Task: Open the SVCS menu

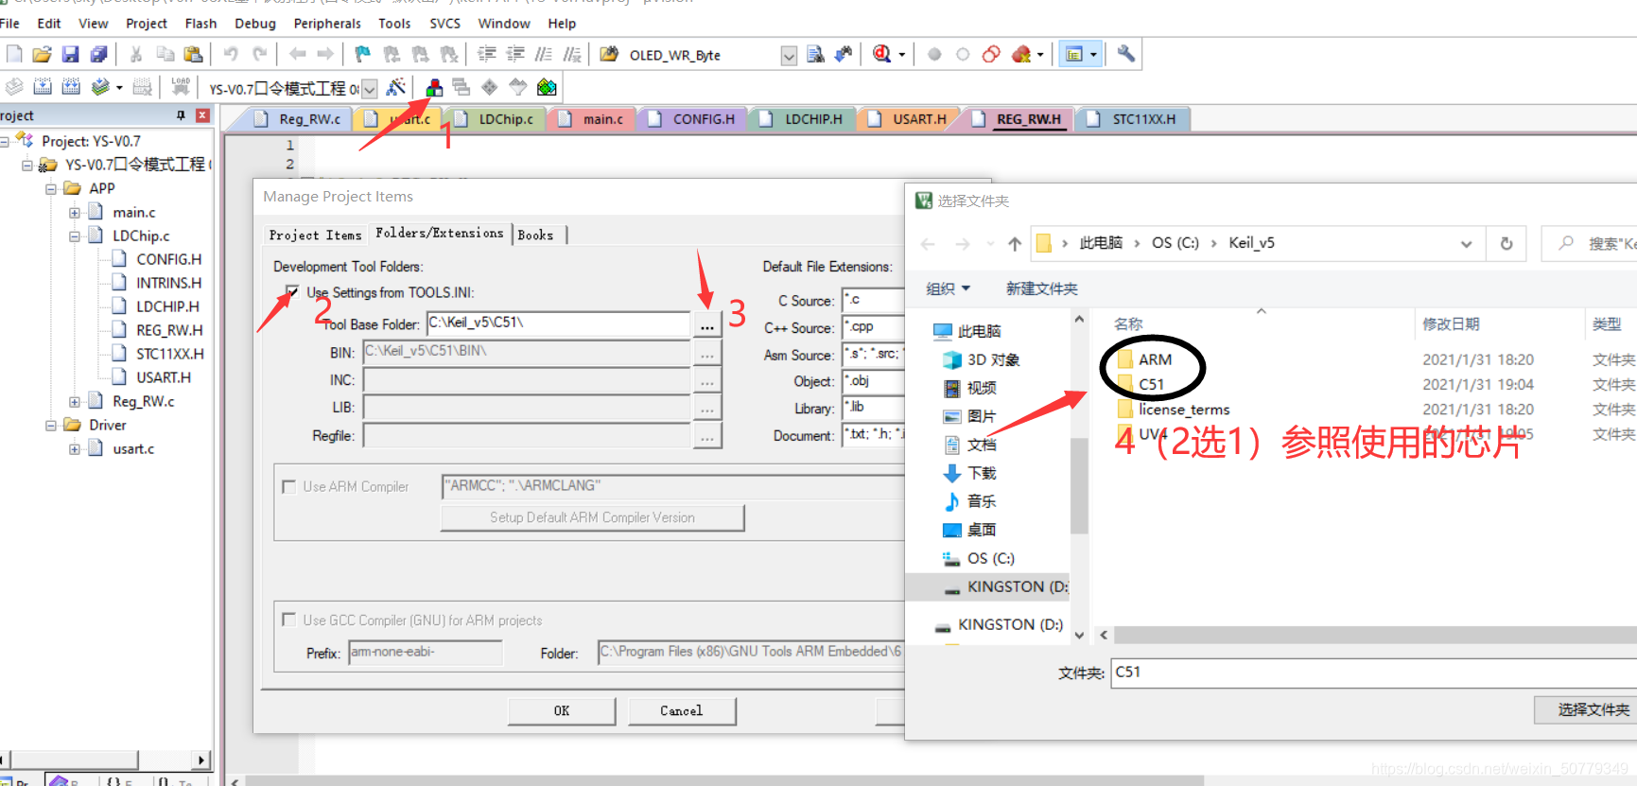Action: [444, 23]
